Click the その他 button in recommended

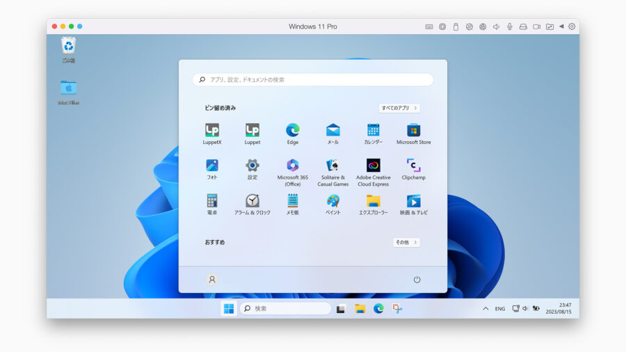pos(406,242)
